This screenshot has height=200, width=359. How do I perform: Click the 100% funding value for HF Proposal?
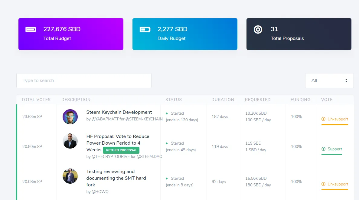(296, 147)
